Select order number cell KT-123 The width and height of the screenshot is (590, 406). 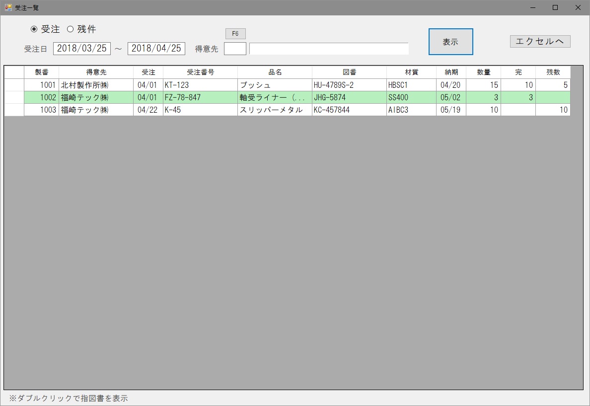tap(200, 85)
